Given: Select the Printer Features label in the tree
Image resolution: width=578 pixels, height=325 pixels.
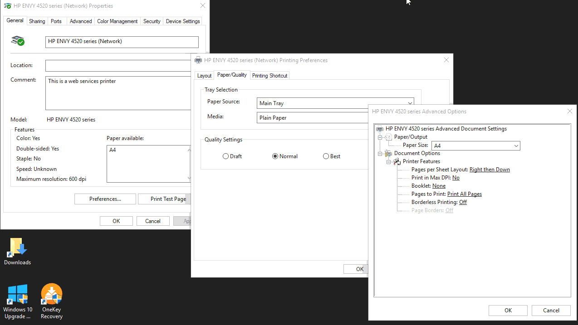Looking at the screenshot, I should pos(421,161).
